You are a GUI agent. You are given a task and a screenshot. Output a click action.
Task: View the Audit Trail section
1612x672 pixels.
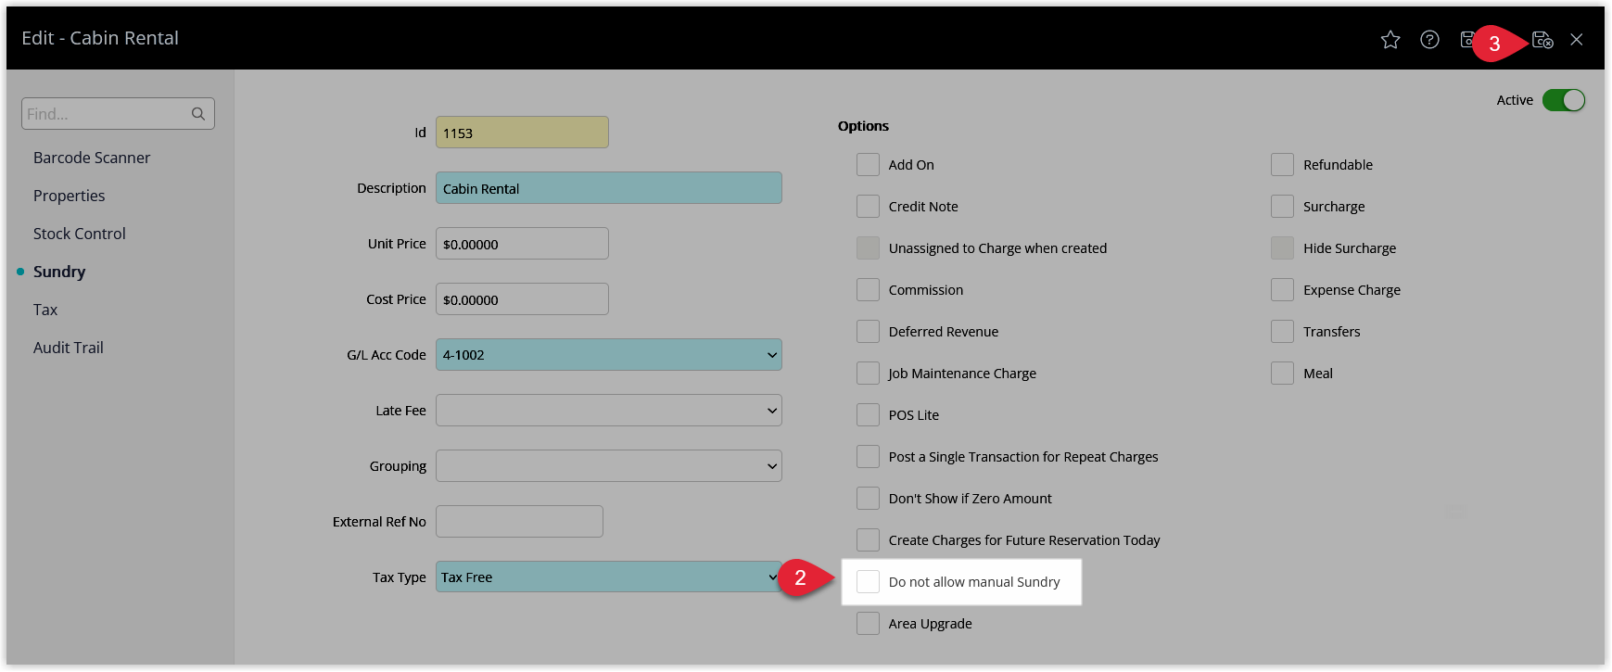coord(69,348)
